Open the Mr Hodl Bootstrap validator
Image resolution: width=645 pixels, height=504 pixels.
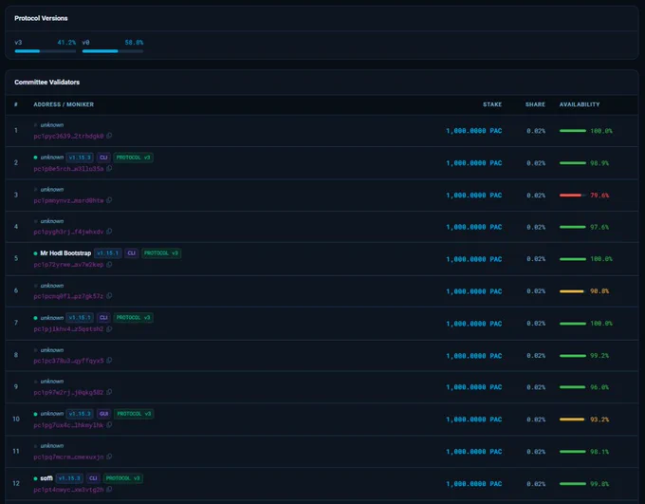65,253
